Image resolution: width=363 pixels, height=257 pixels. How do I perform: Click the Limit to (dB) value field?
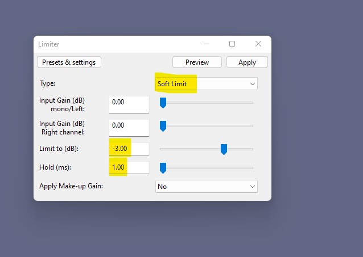tap(129, 149)
